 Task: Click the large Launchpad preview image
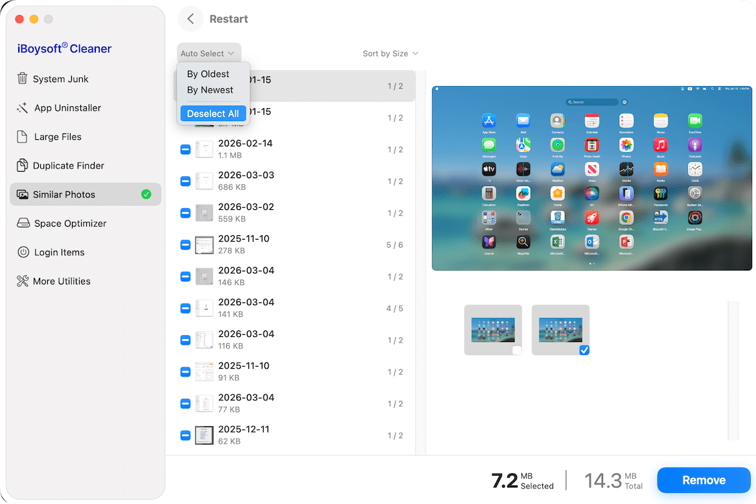click(x=591, y=178)
